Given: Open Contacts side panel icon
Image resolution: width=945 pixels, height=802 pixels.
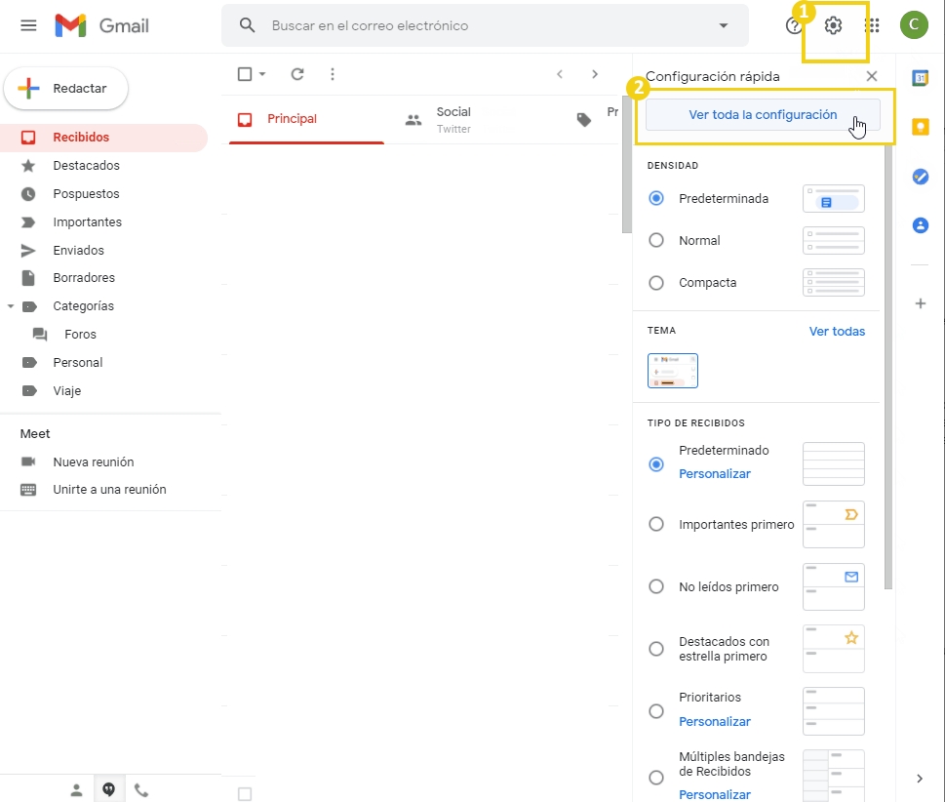Looking at the screenshot, I should (x=920, y=225).
